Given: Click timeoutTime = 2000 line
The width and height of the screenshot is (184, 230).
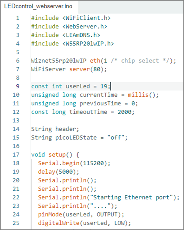Looking at the screenshot, I should click(x=83, y=112).
